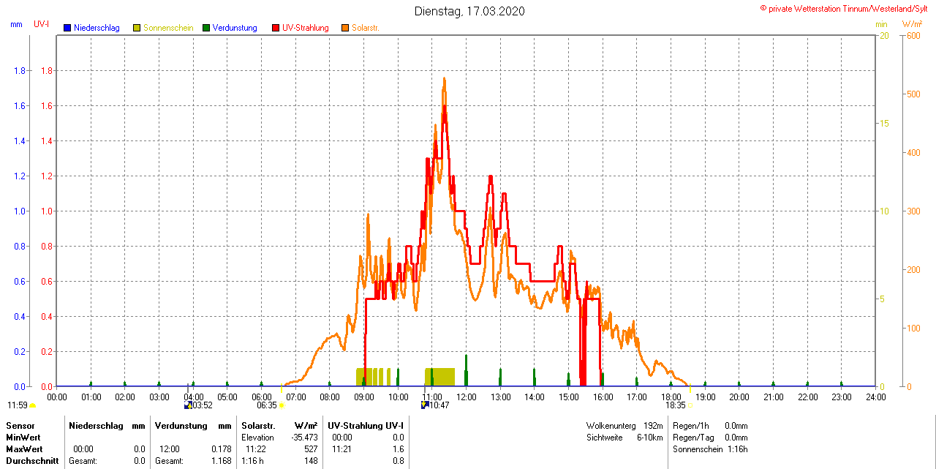Click the 18:35 sunset time label

coord(676,405)
